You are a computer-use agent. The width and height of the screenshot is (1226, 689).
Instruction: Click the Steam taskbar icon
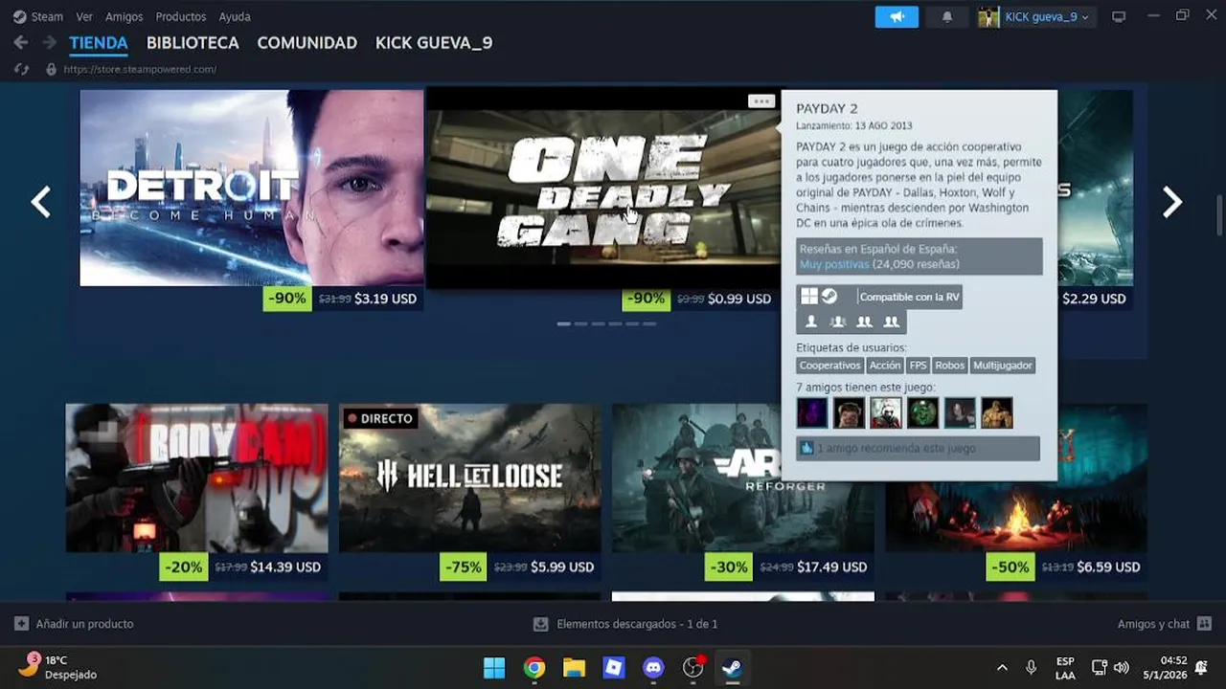(x=733, y=667)
